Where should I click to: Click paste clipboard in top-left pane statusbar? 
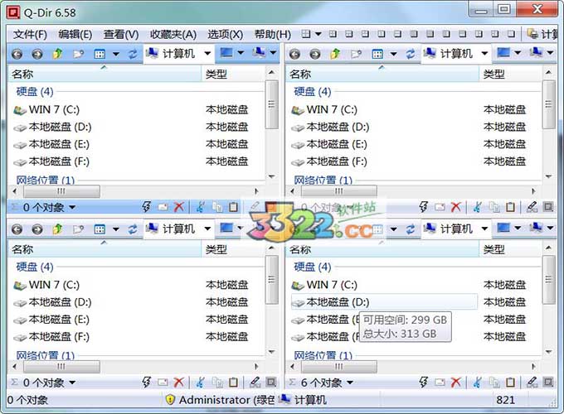(233, 207)
